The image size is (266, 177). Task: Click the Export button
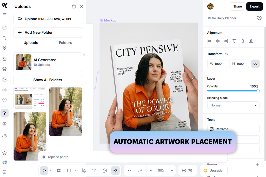point(255,6)
